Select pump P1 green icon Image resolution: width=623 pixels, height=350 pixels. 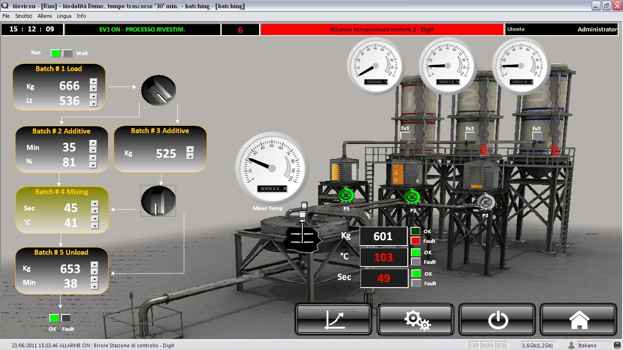(x=346, y=196)
